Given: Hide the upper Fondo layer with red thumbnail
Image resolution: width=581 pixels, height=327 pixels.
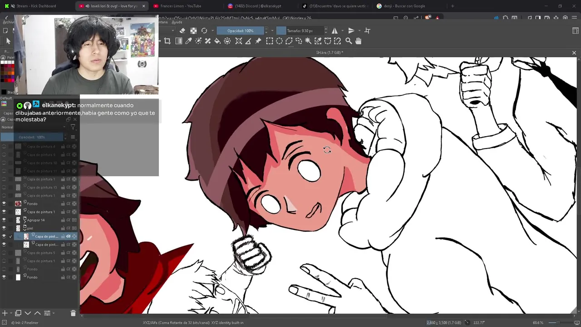Looking at the screenshot, I should point(4,203).
